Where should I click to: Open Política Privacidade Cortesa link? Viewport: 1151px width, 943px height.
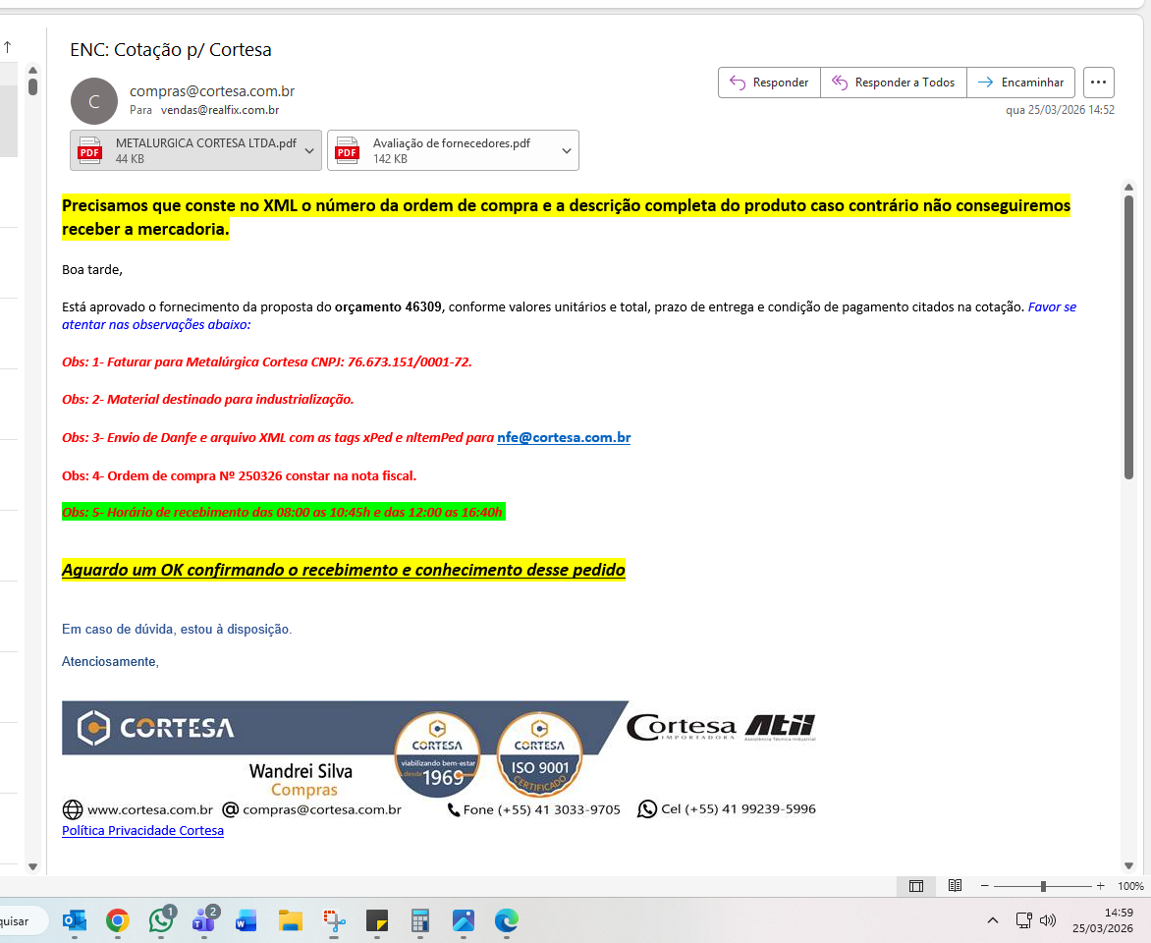click(x=142, y=831)
